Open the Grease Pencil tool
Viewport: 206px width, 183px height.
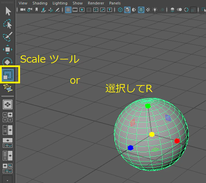coord(57,10)
